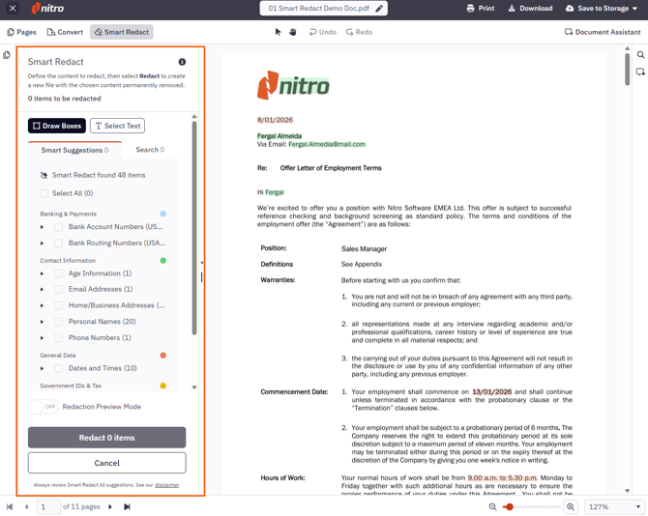Viewport: 648px width, 516px height.
Task: Print the document
Action: [481, 9]
